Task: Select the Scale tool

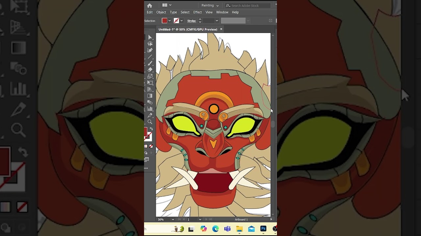Action: (x=150, y=76)
